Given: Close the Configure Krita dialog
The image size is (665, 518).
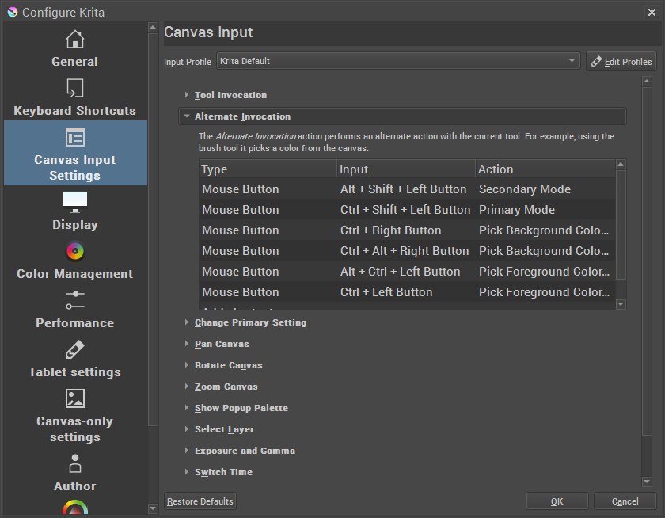Looking at the screenshot, I should click(x=652, y=13).
